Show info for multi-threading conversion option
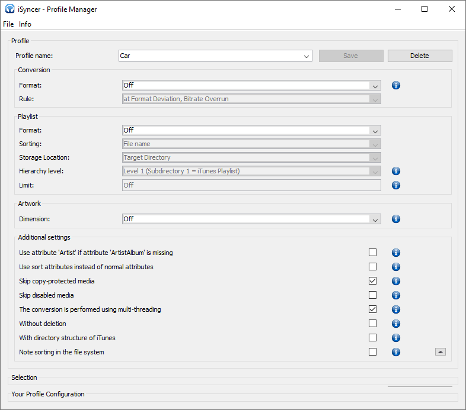 pyautogui.click(x=396, y=310)
